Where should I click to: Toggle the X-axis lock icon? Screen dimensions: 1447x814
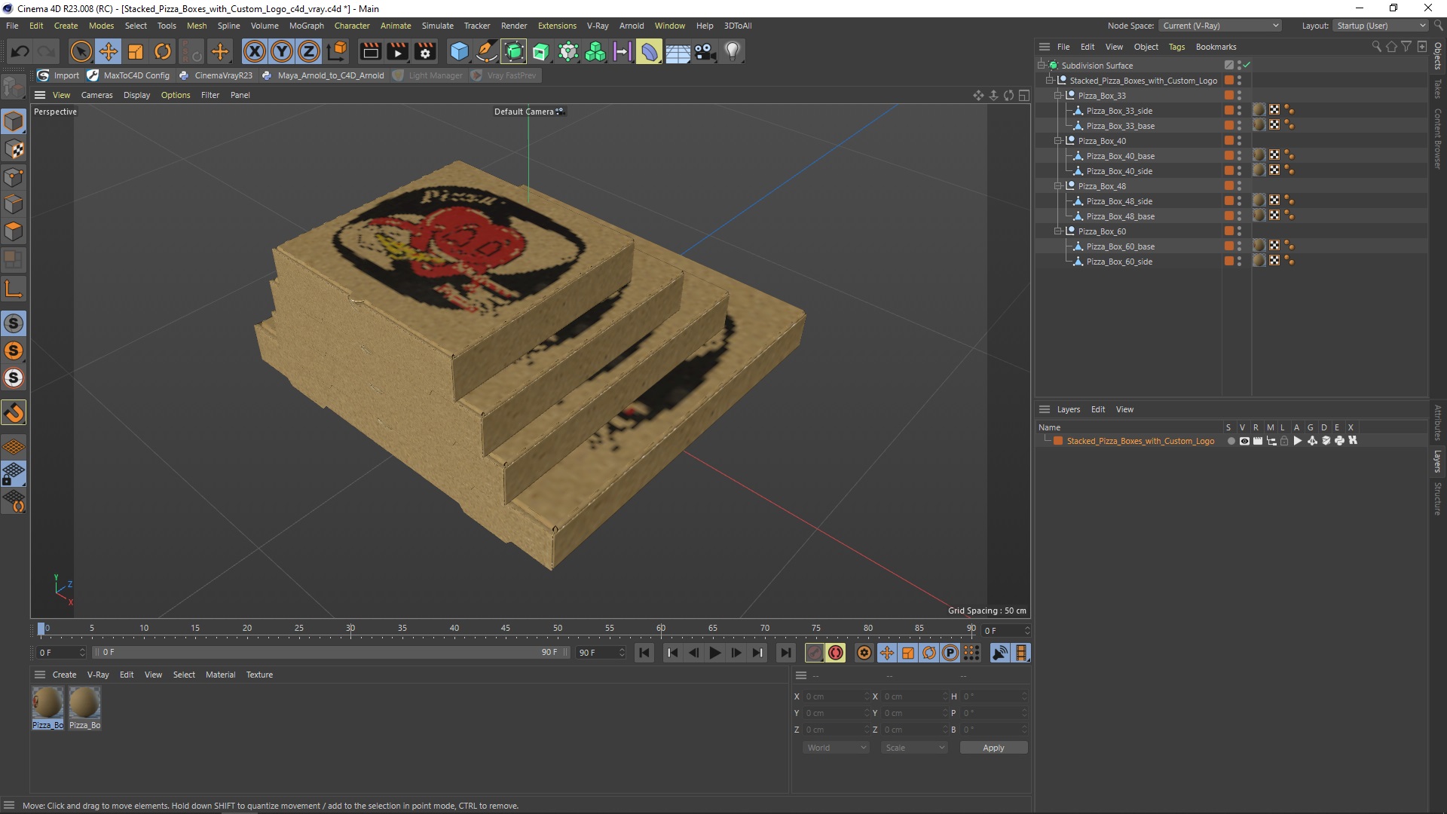tap(254, 51)
